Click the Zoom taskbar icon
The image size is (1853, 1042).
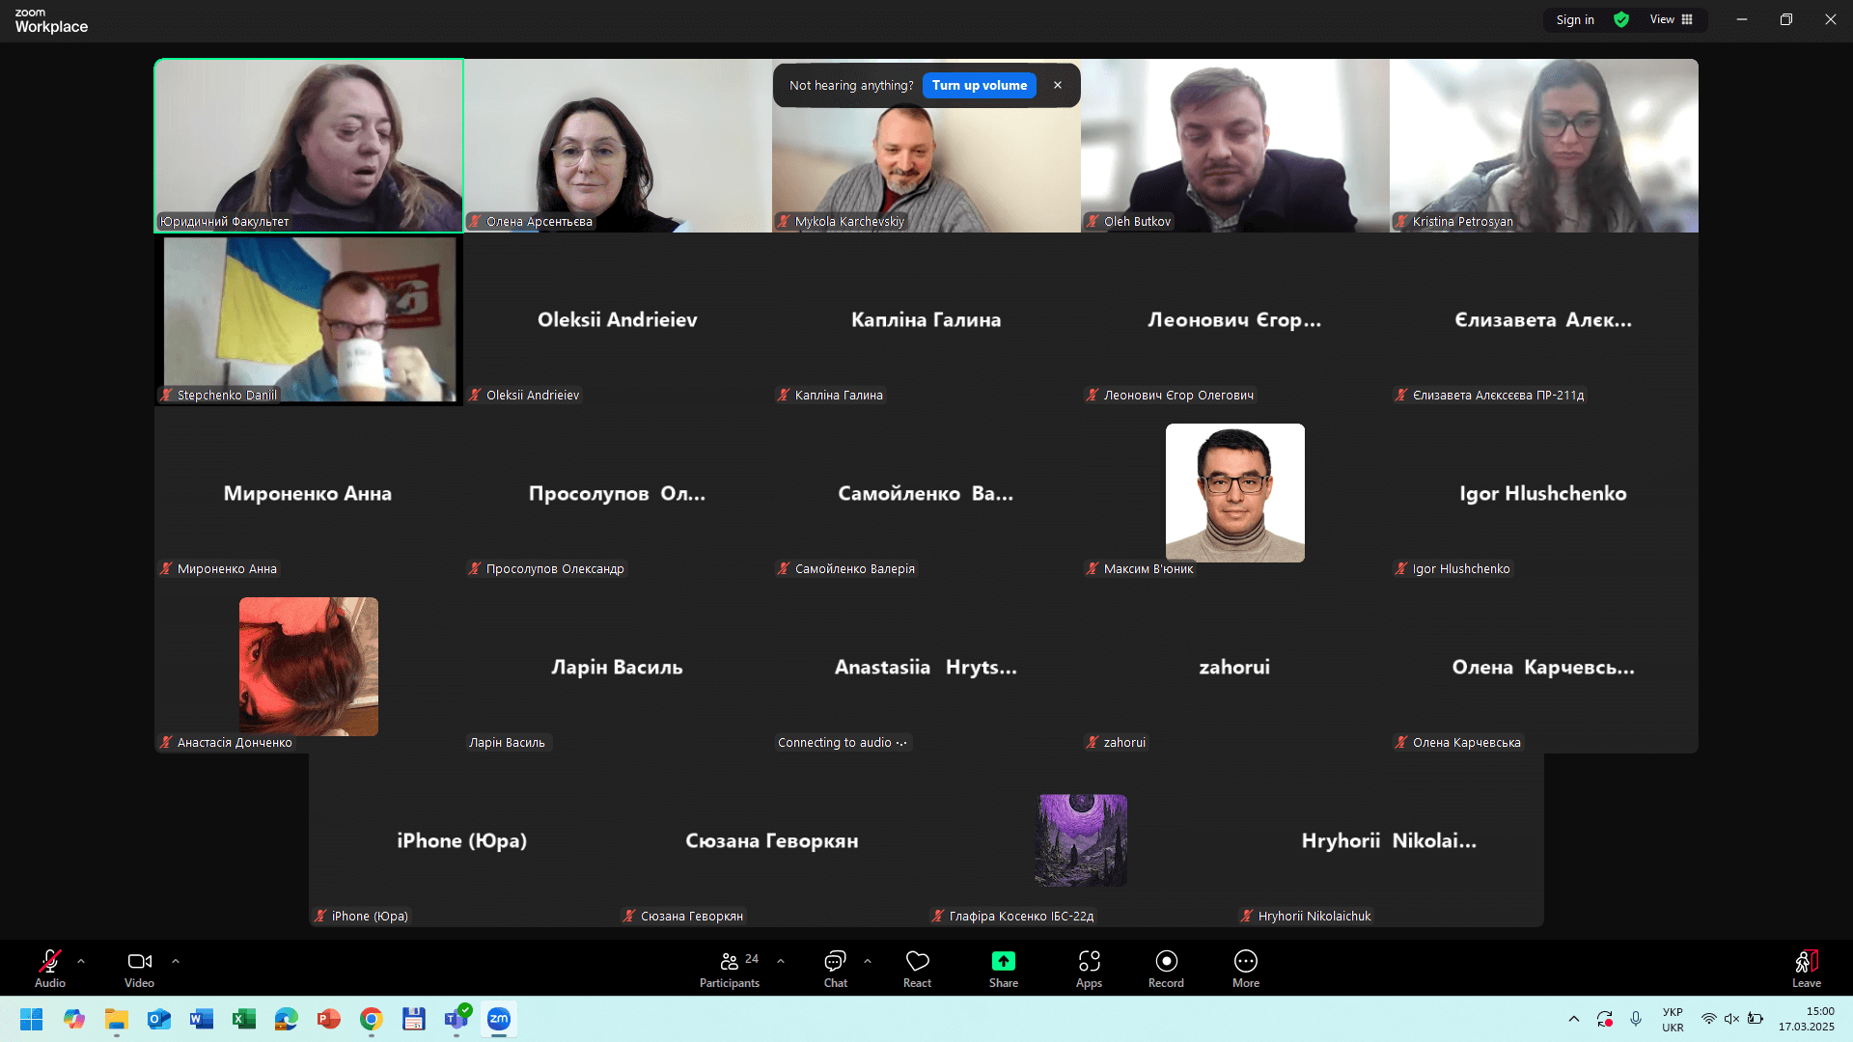pos(499,1018)
